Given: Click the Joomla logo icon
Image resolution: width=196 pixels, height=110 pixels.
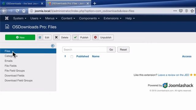Looking at the screenshot, I should (x=7, y=18).
